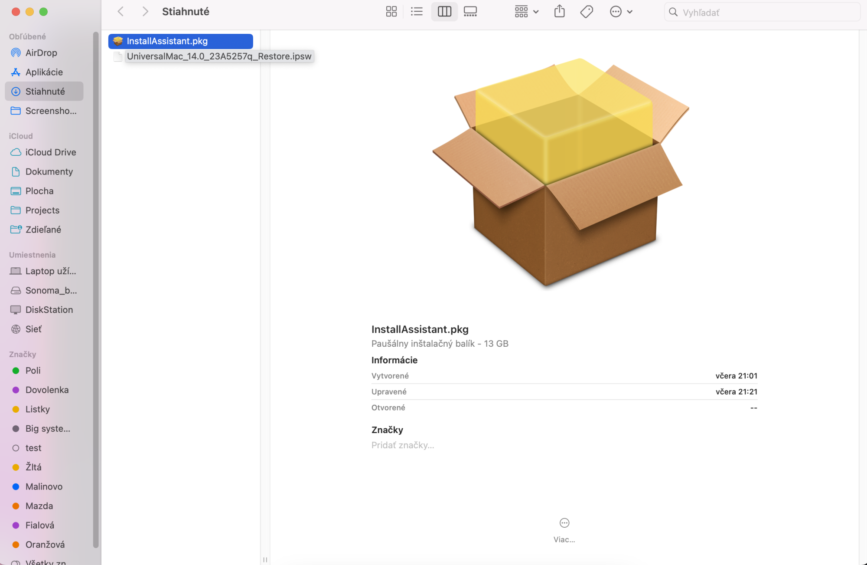Click the purple Dovolenka tag
This screenshot has width=867, height=565.
[47, 390]
